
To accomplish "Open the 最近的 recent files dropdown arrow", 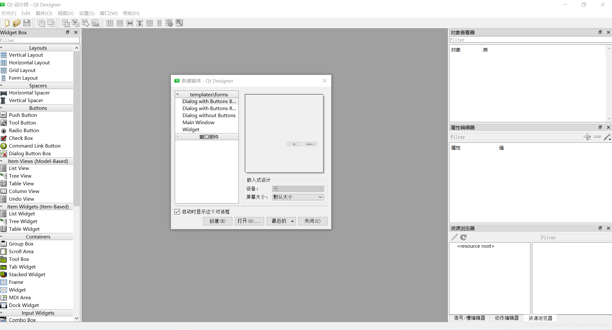I will tap(292, 221).
